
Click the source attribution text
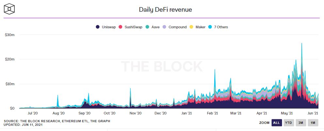point(57,121)
